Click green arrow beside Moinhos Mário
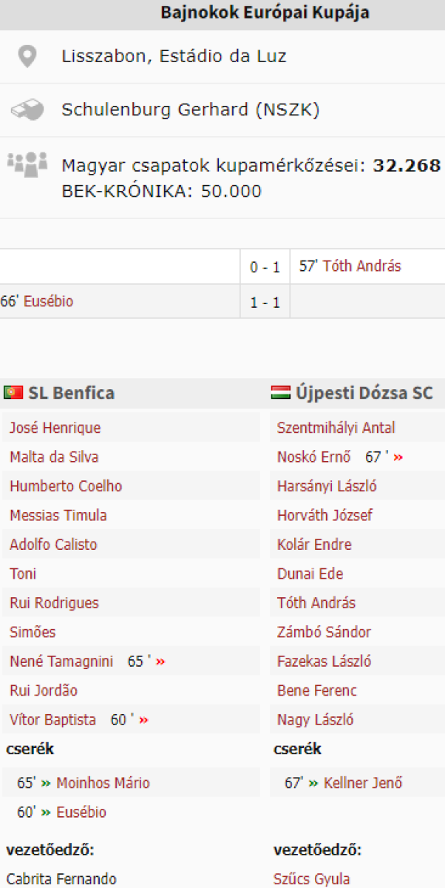Viewport: 445px width, 888px height. click(46, 783)
